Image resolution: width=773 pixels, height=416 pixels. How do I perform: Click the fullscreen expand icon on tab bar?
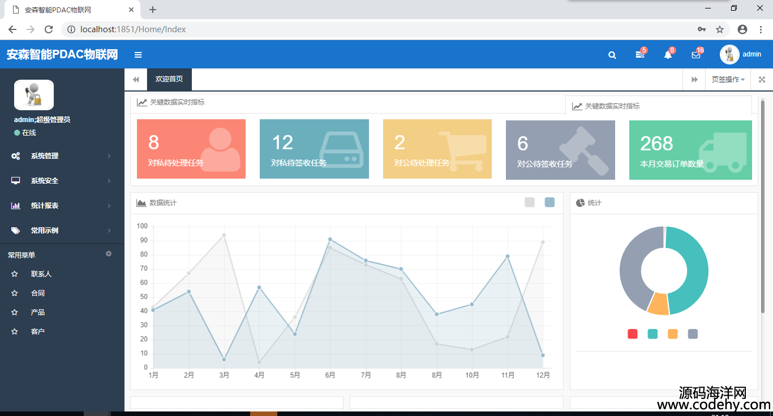click(762, 80)
